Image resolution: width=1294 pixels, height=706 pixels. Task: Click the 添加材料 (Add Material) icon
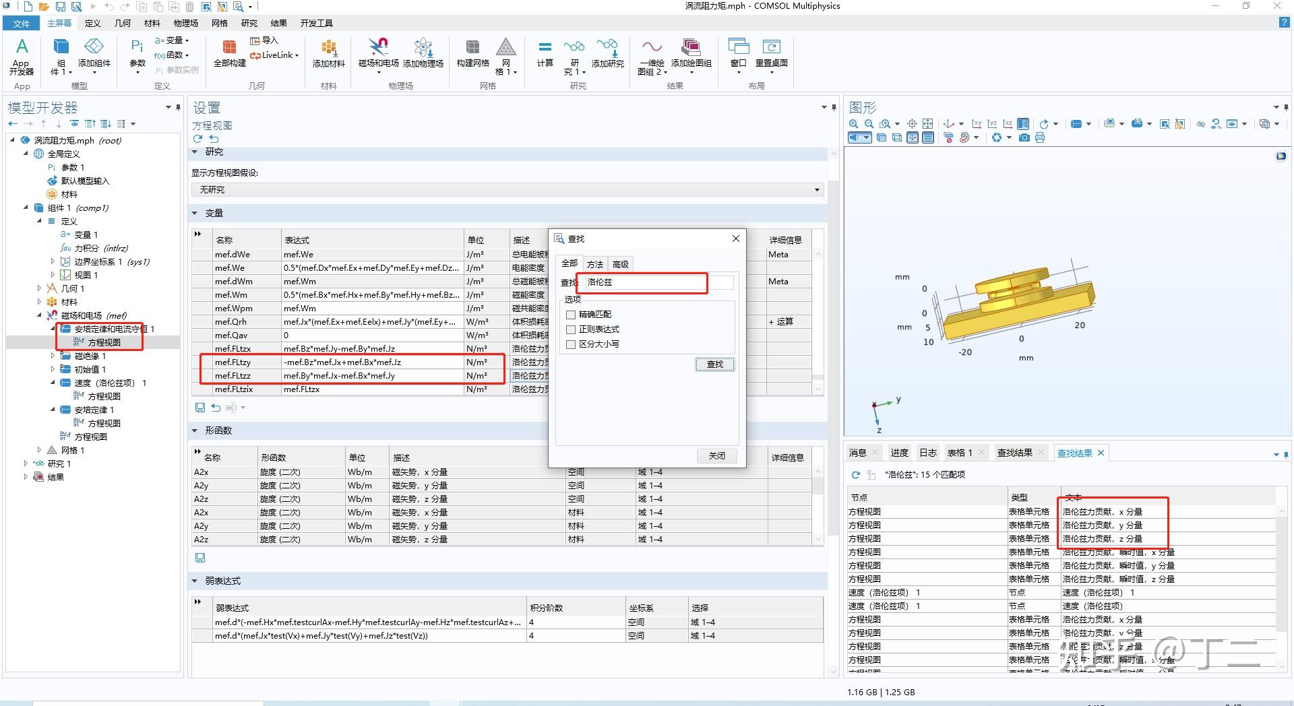(328, 48)
